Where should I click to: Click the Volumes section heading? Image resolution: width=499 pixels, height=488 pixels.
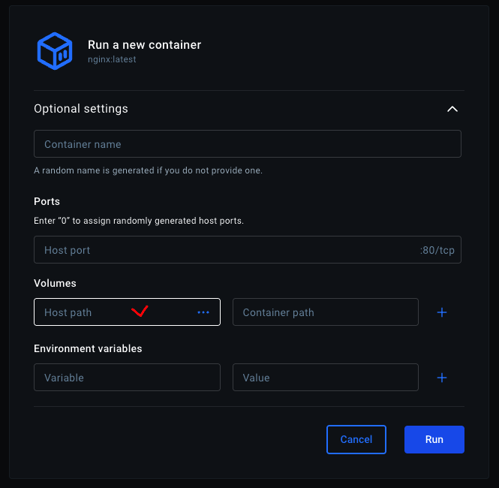(55, 283)
